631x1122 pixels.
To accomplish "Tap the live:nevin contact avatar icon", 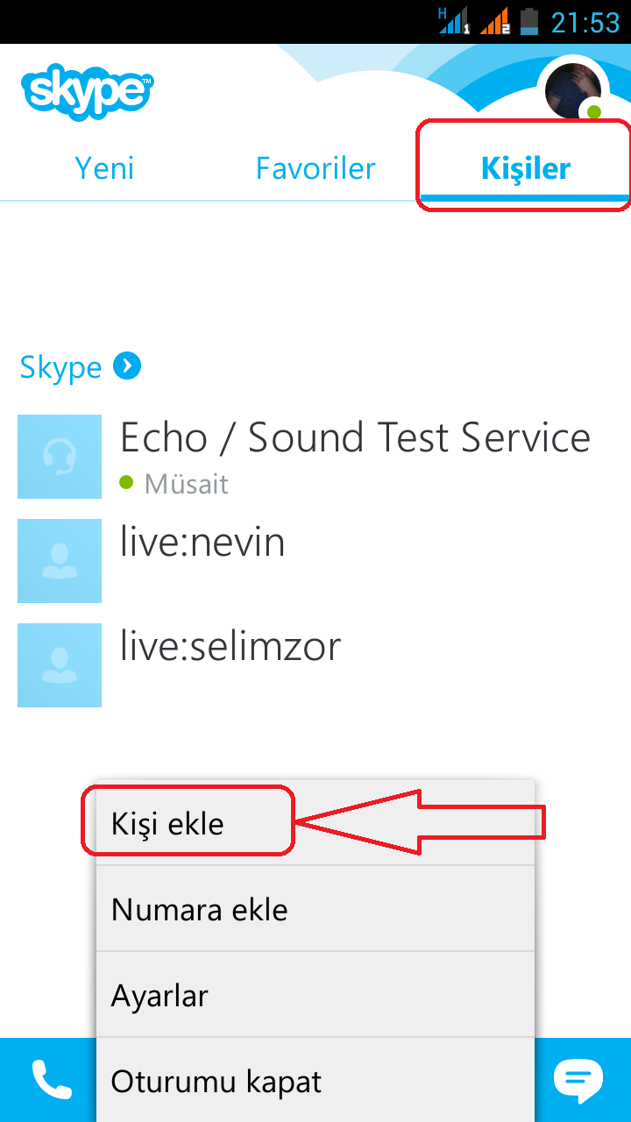I will click(59, 560).
